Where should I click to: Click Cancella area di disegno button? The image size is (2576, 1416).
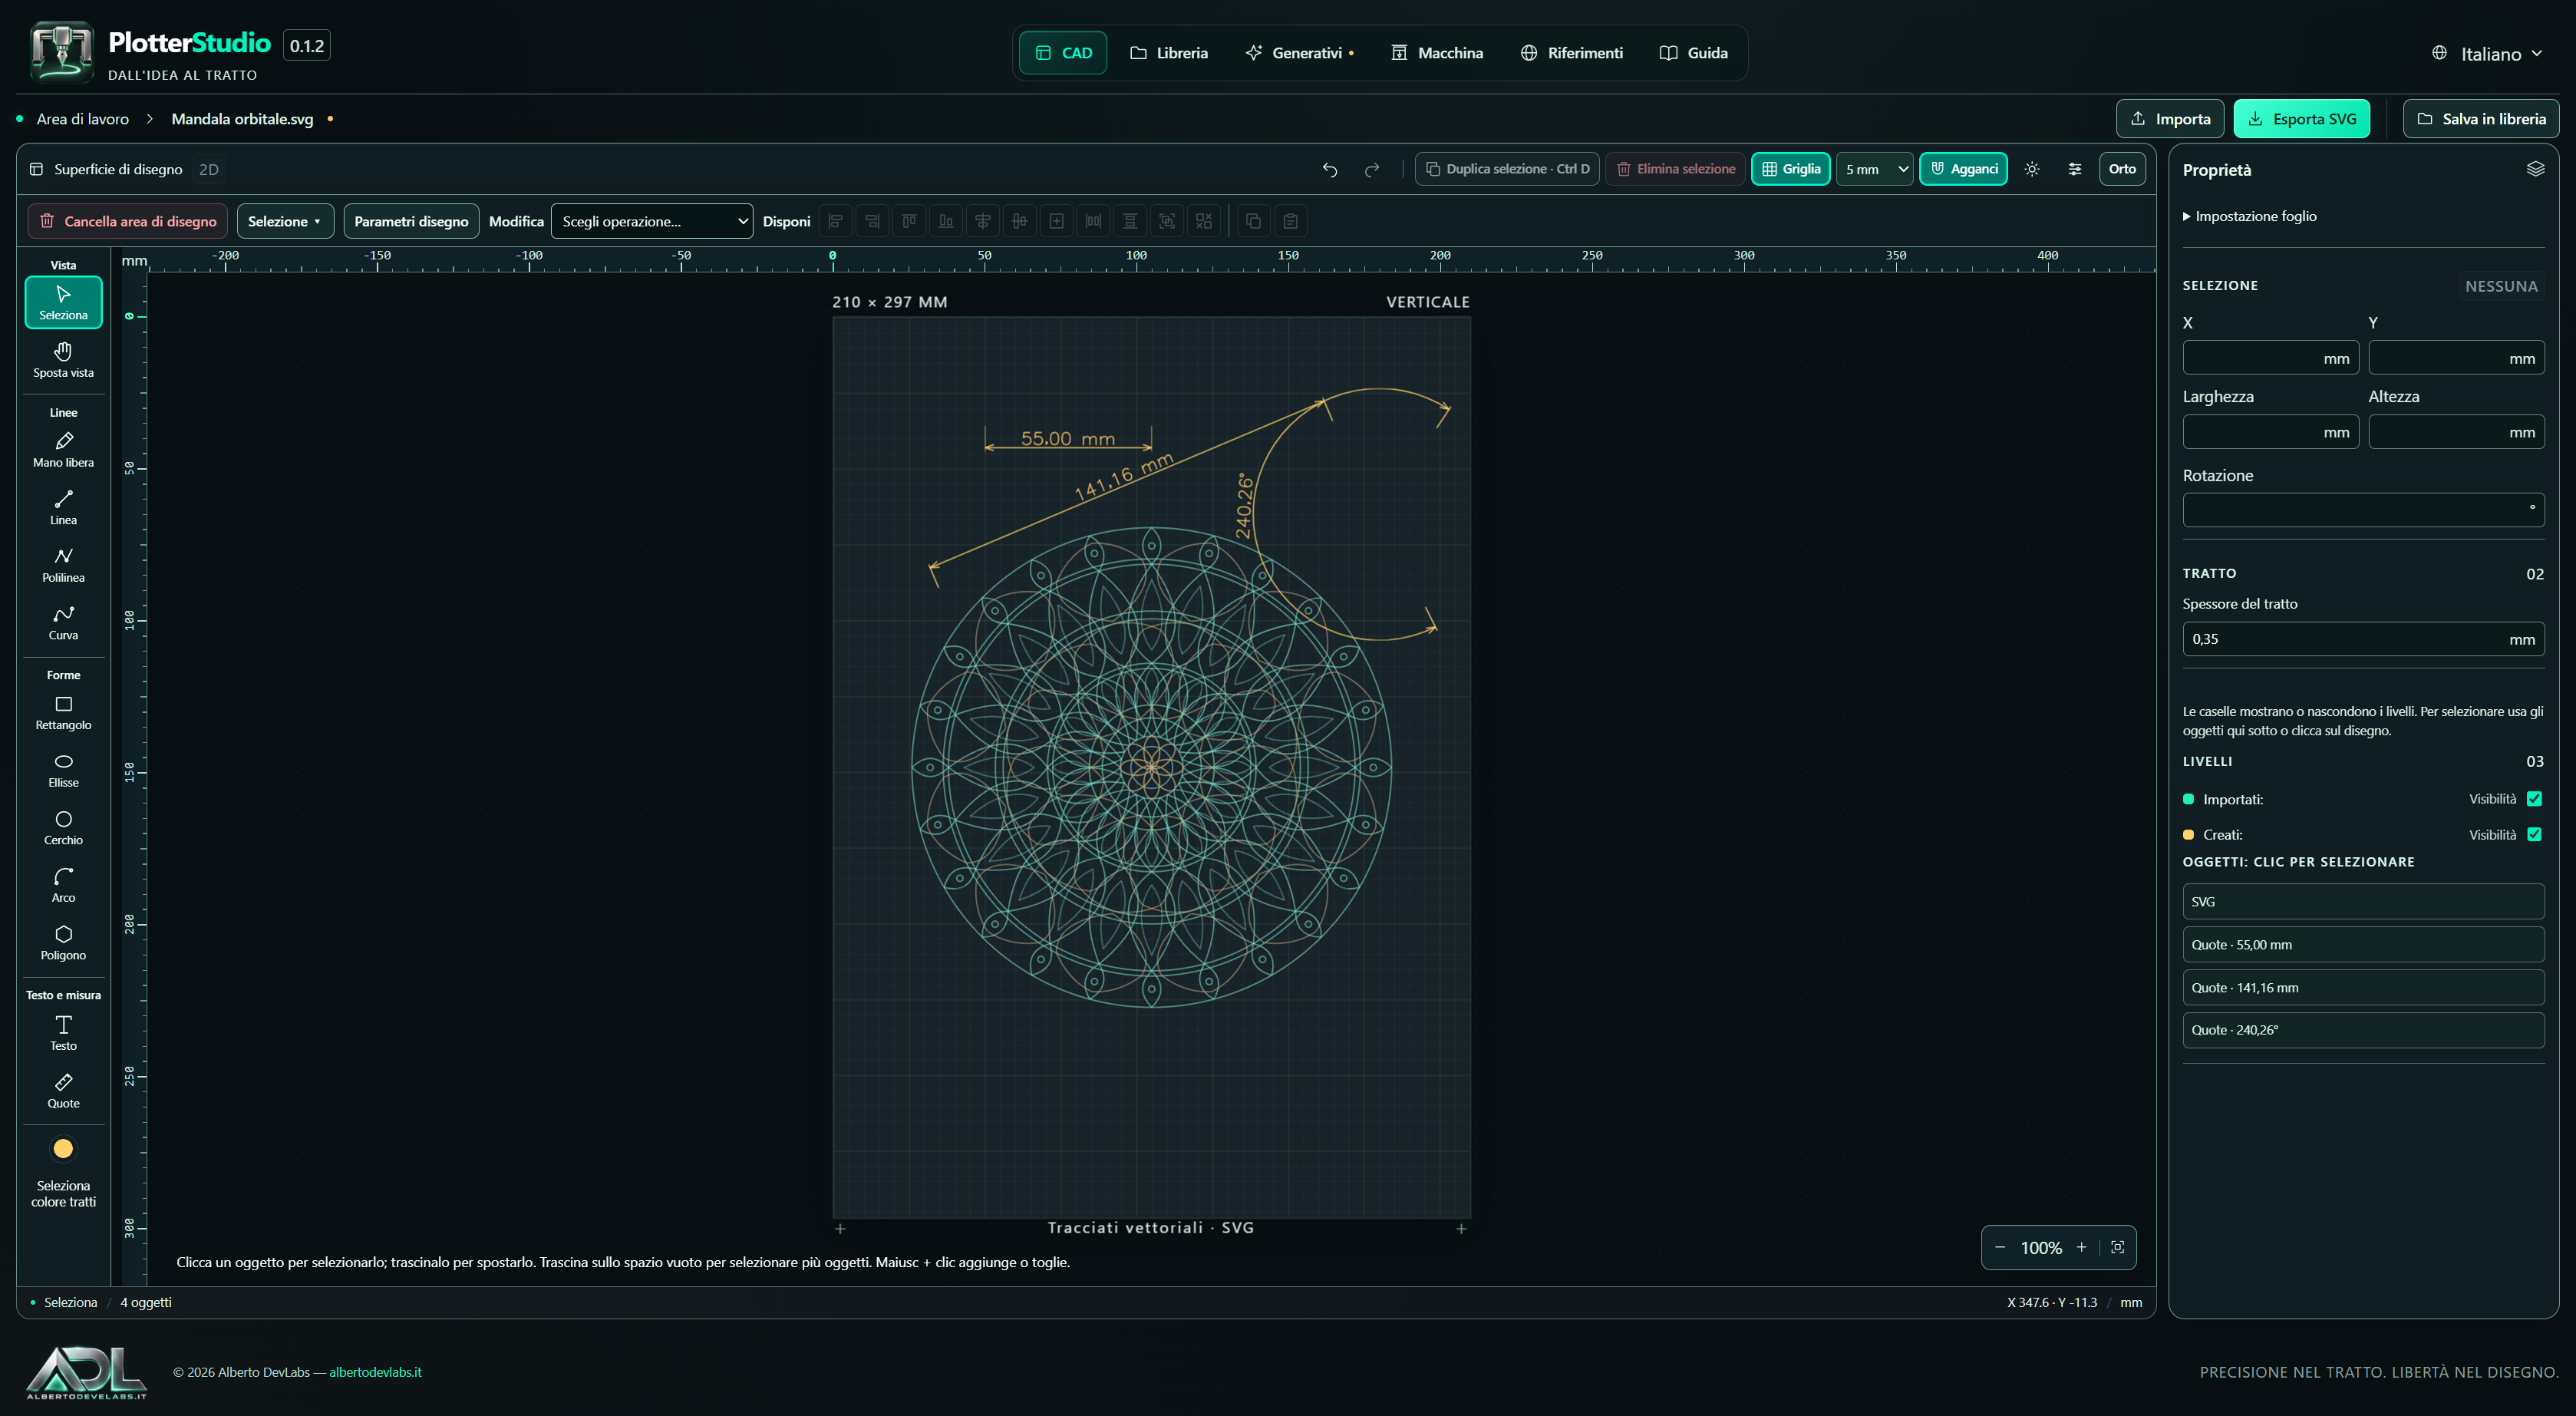[128, 221]
